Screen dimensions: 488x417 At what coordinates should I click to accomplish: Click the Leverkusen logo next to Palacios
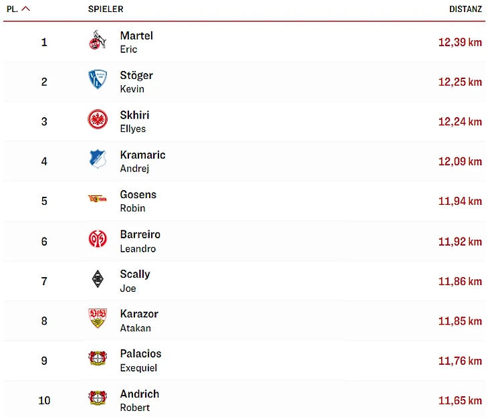coord(98,359)
